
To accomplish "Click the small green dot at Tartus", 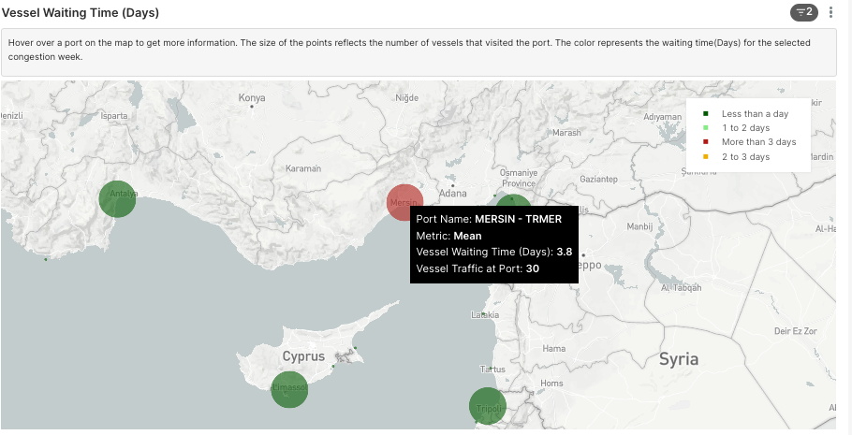I will pos(491,369).
